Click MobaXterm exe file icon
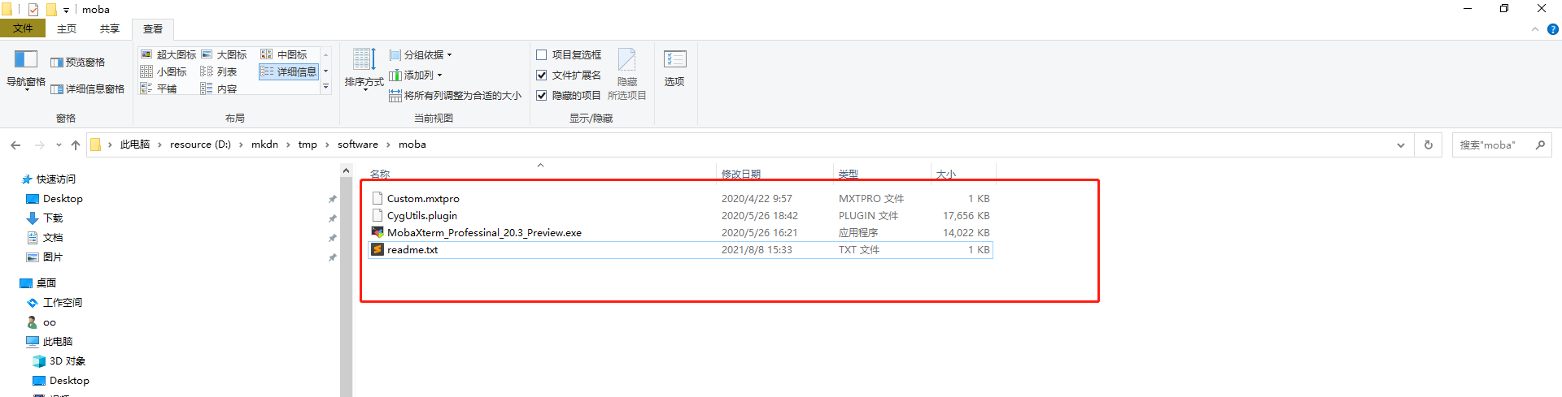This screenshot has height=397, width=1562. [x=377, y=232]
